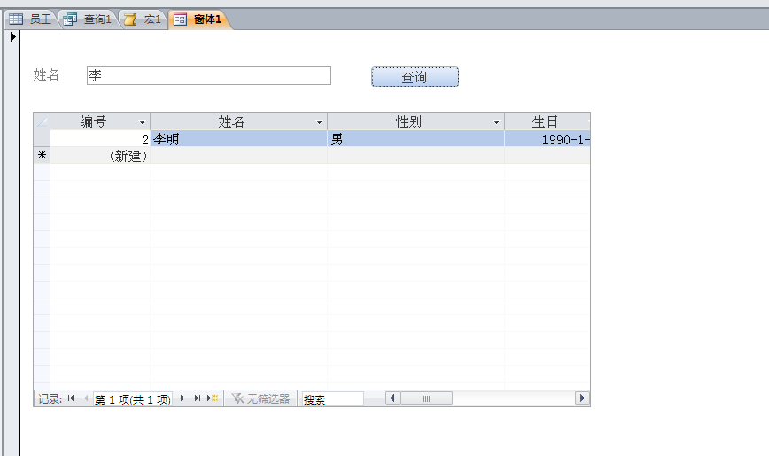Go to previous record navigation button

coord(86,398)
